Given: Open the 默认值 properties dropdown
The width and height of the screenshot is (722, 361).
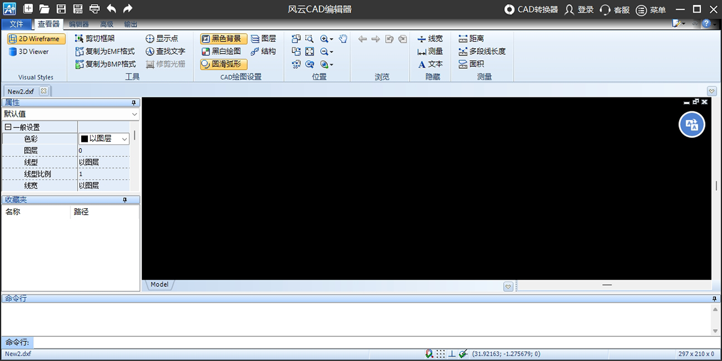Looking at the screenshot, I should [134, 114].
